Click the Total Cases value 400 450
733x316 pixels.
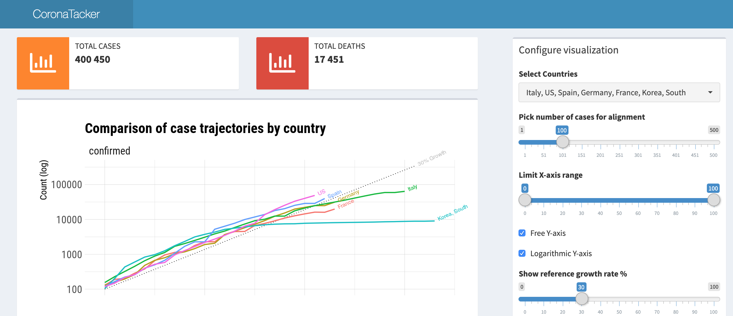[x=92, y=60]
